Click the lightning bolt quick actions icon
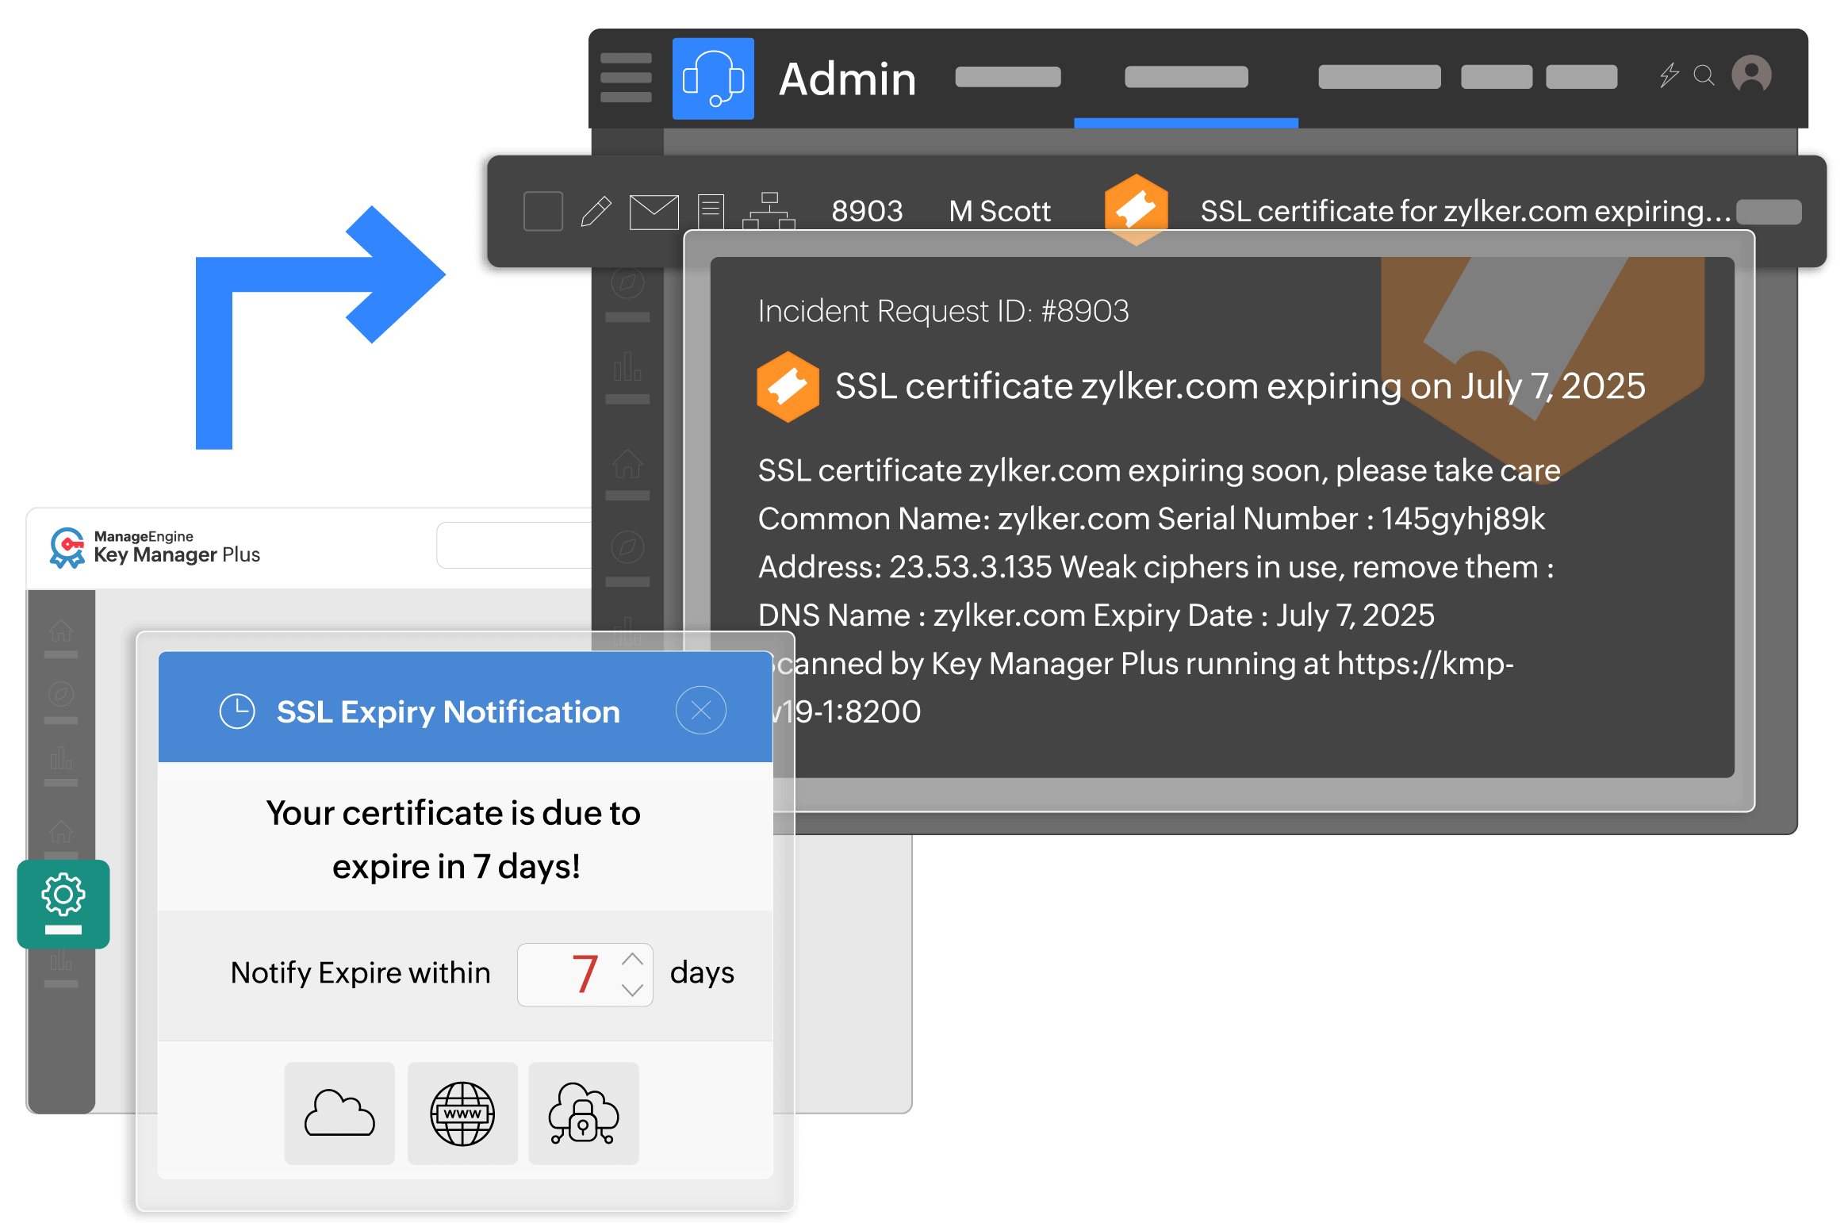 [1669, 75]
